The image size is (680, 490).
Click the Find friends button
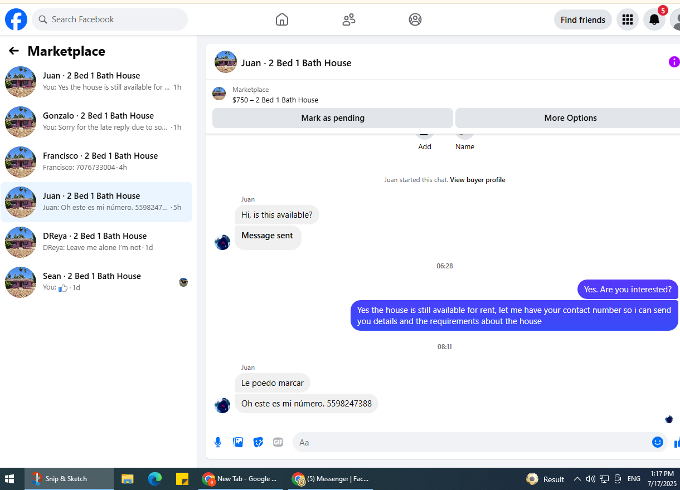tap(583, 19)
